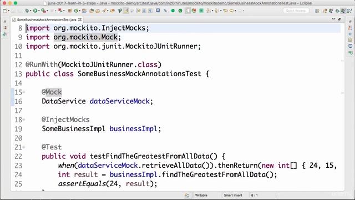Click the New Java Class green C icon
The width and height of the screenshot is (355, 200).
tap(77, 11)
